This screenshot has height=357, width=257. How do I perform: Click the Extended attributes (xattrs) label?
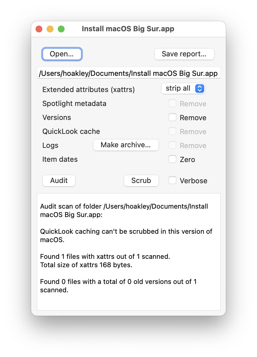point(88,90)
